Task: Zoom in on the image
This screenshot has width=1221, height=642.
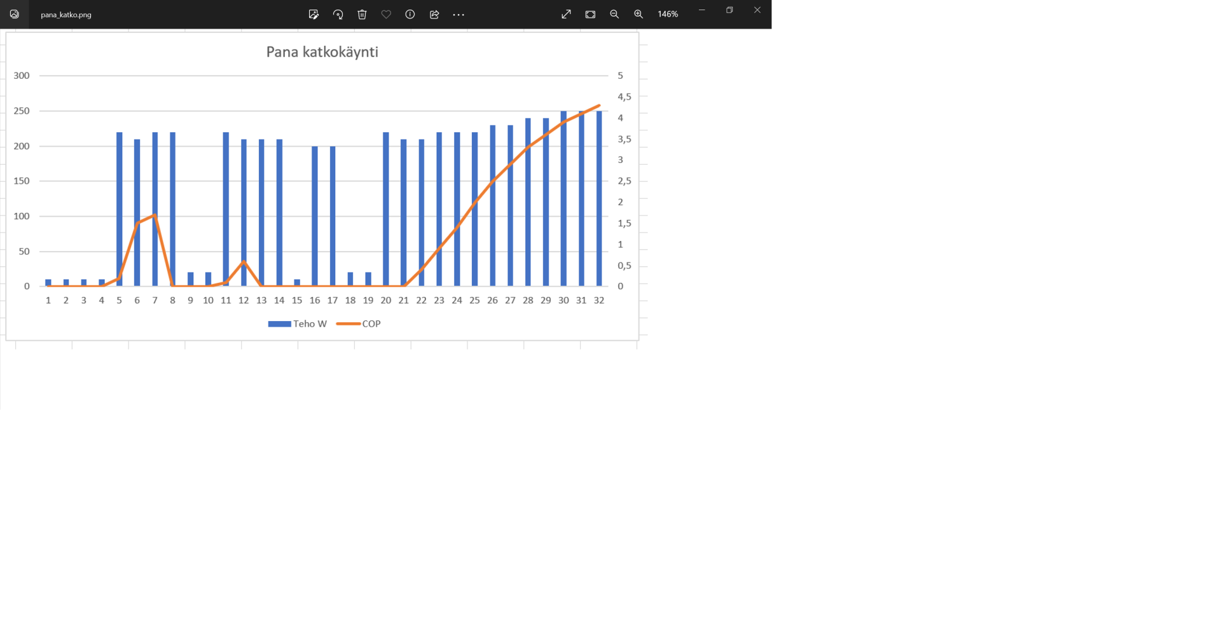Action: click(638, 15)
